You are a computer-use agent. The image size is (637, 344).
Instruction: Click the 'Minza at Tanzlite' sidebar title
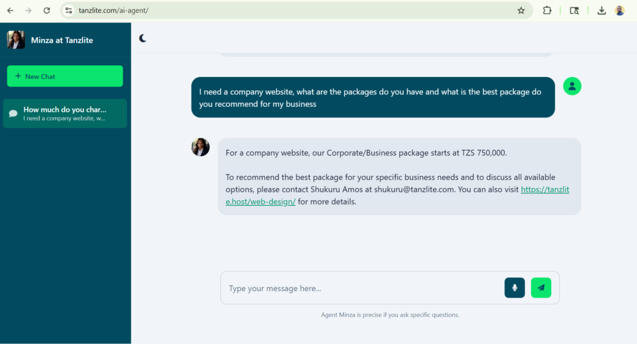coord(62,40)
